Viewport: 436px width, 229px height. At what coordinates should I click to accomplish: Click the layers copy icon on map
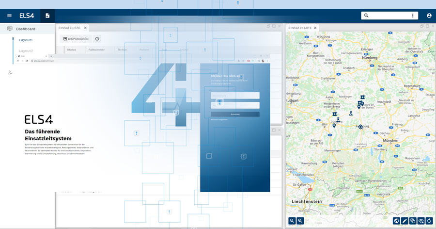413,221
